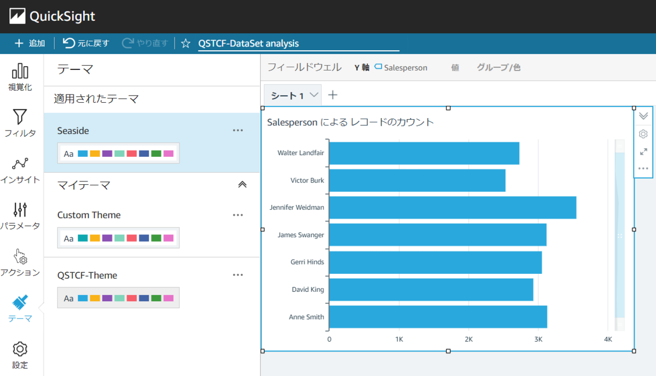Select the Seaside applied theme

(152, 143)
